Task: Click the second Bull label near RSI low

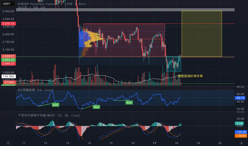Action: coord(97,107)
